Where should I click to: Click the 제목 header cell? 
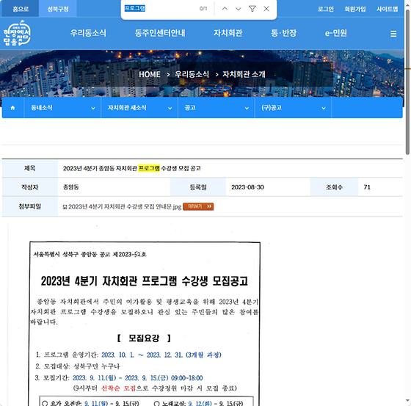(x=30, y=168)
